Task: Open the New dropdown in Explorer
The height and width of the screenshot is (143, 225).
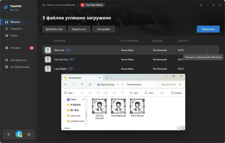Action: [69, 93]
